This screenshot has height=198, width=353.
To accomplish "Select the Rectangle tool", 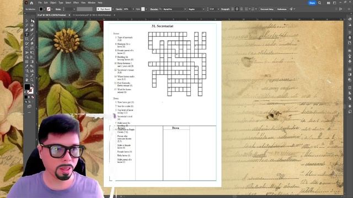I will [x=27, y=39].
